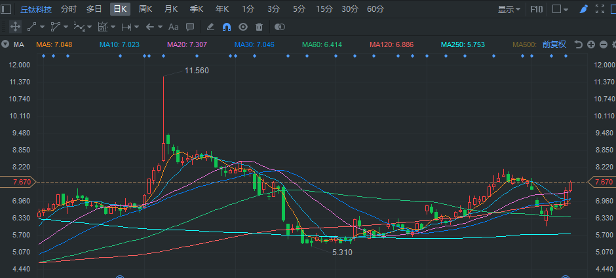Click the blue diamond marker above the 11.560 peak
Viewport: 616px width, 278px height.
(163, 56)
